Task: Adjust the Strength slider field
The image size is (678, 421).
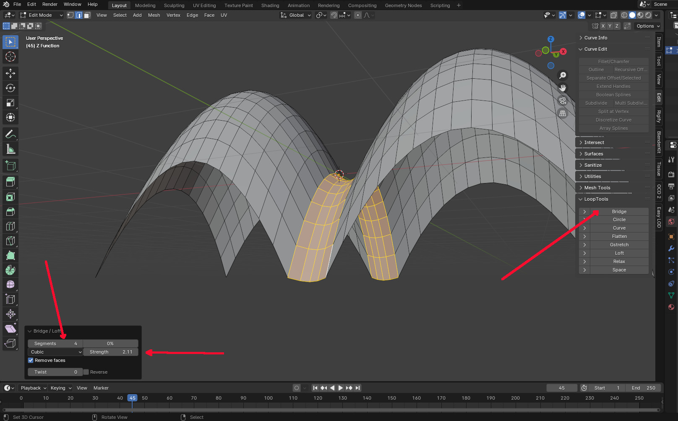Action: coord(111,352)
